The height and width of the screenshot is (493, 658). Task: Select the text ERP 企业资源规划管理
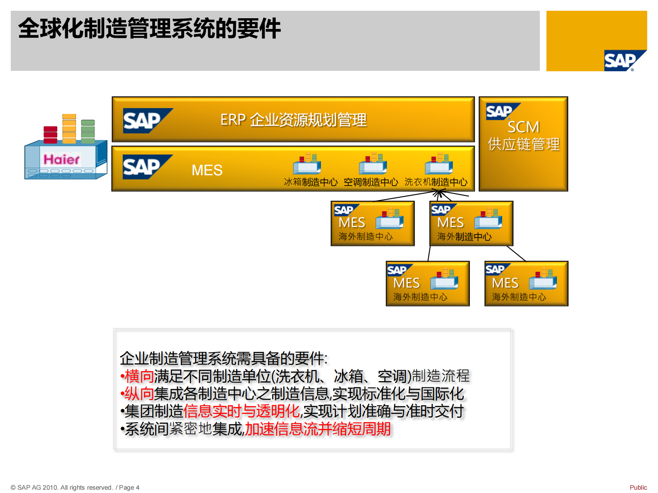294,120
